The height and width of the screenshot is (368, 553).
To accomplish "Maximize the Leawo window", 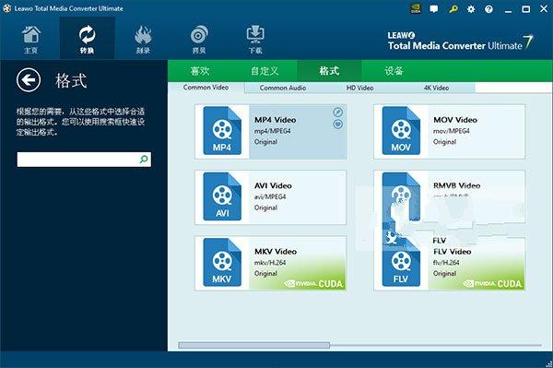I will pyautogui.click(x=526, y=9).
